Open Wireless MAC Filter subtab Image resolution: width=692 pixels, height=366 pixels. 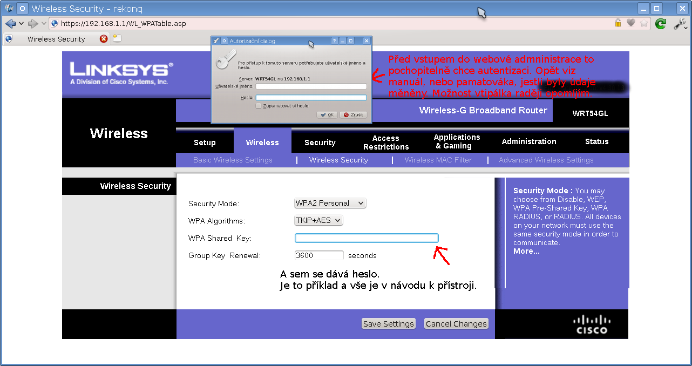[x=438, y=160]
